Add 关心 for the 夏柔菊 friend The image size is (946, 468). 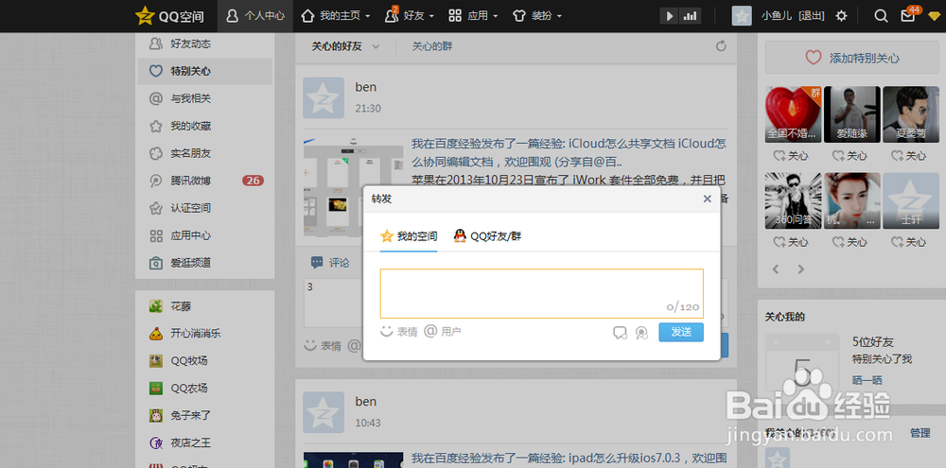point(910,156)
